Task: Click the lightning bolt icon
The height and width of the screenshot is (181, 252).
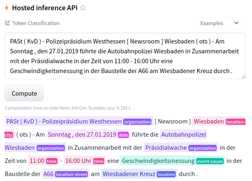Action: click(x=7, y=8)
